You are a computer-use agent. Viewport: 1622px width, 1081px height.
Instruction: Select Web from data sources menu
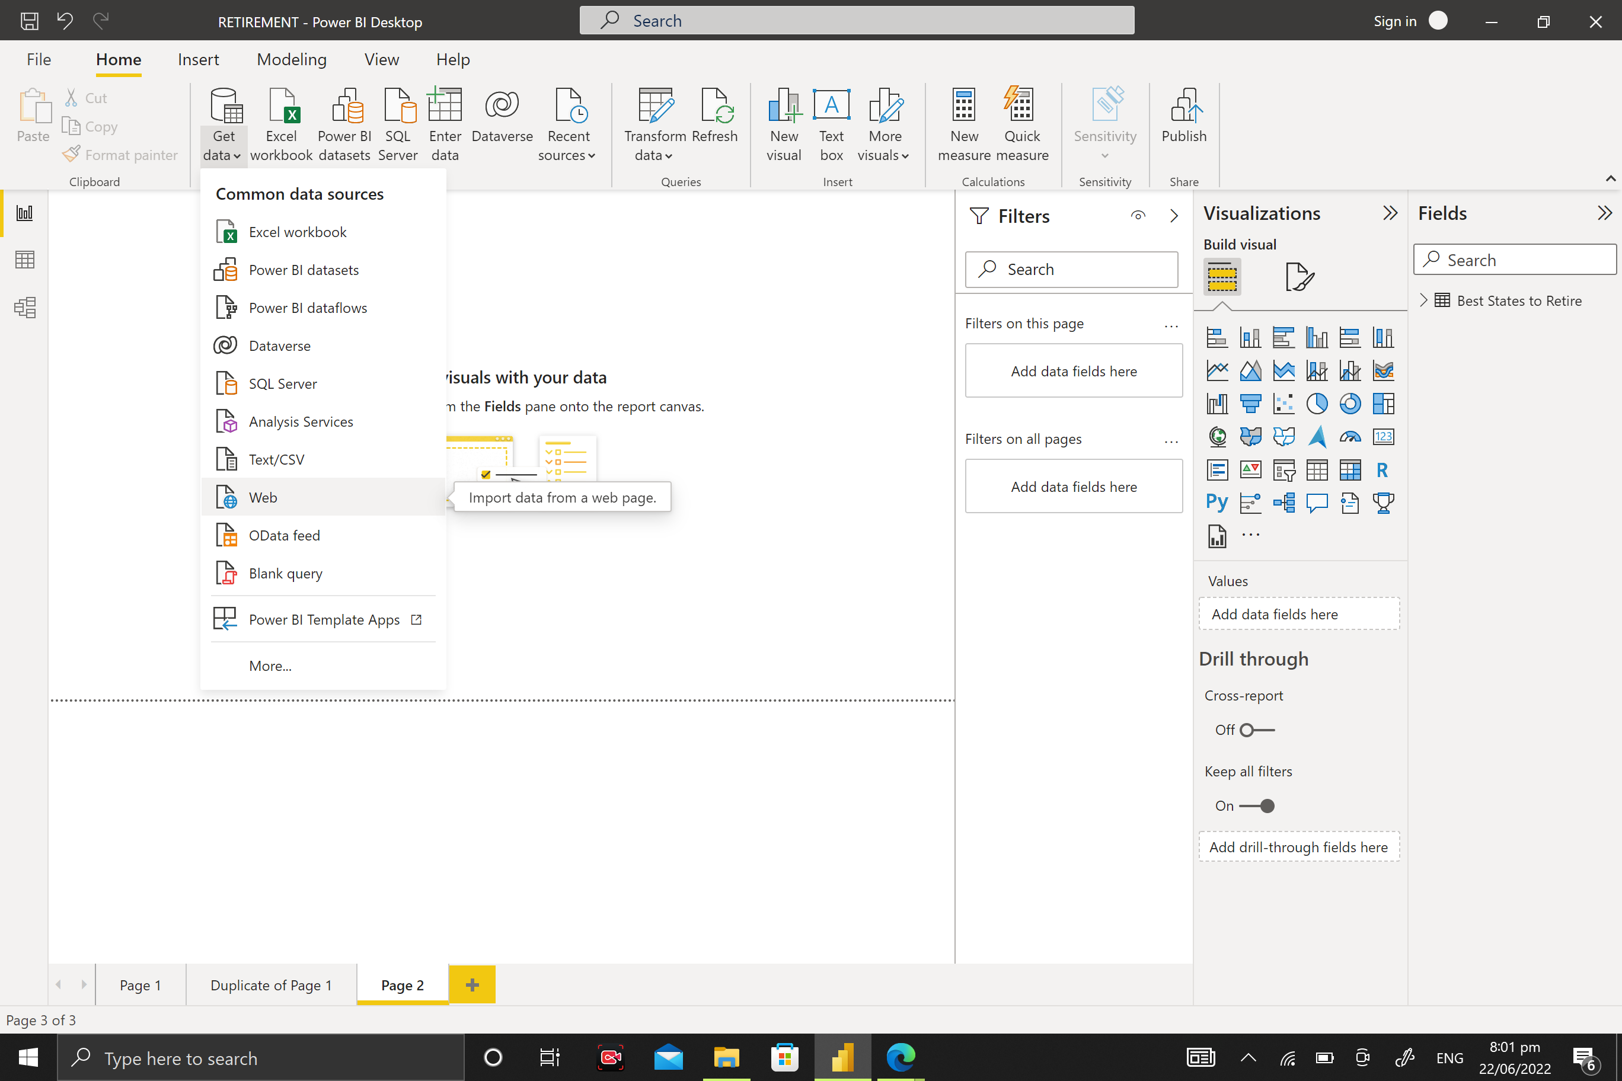[x=263, y=497]
